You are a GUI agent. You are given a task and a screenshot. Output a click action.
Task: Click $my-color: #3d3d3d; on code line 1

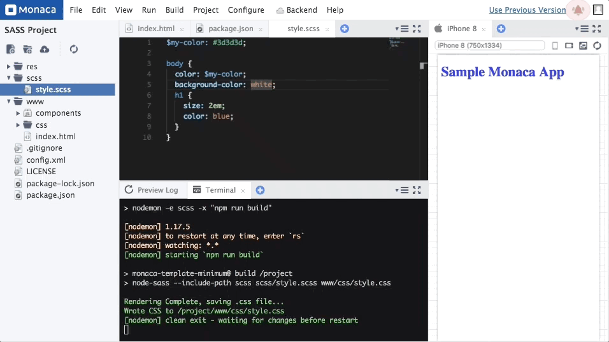[x=206, y=43]
